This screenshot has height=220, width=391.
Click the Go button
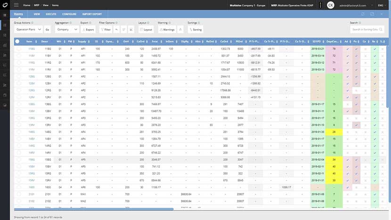pos(47,29)
